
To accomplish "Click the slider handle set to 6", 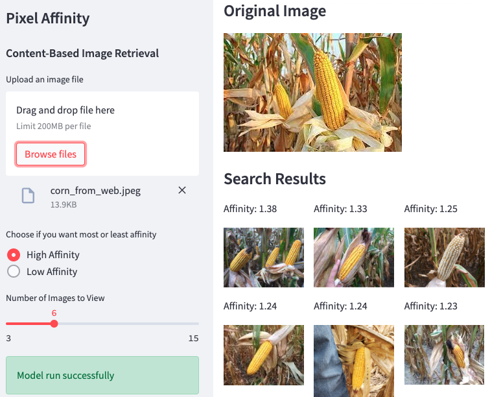I will (x=54, y=323).
